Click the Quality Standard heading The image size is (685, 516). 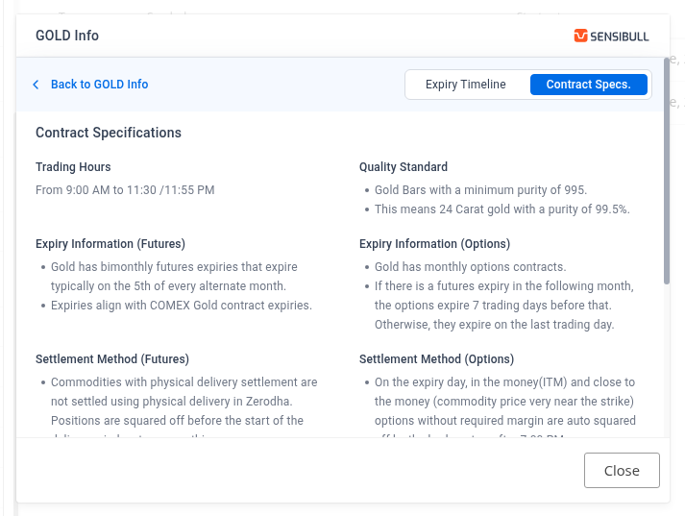404,167
